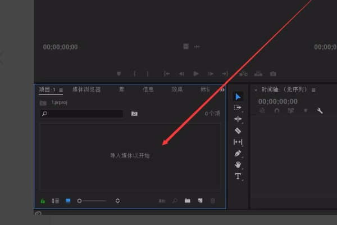Image resolution: width=337 pixels, height=225 pixels.
Task: Click the Export Frame camera icon
Action: (273, 74)
